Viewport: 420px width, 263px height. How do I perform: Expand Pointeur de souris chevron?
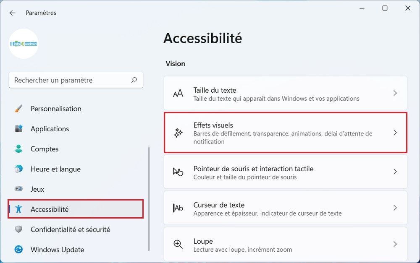tap(395, 172)
